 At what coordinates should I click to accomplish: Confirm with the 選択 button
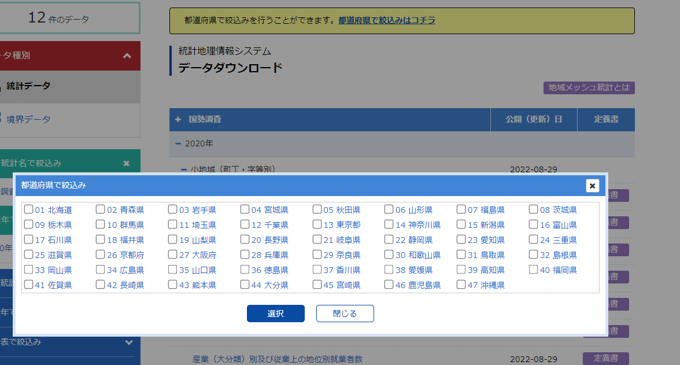[x=276, y=314]
